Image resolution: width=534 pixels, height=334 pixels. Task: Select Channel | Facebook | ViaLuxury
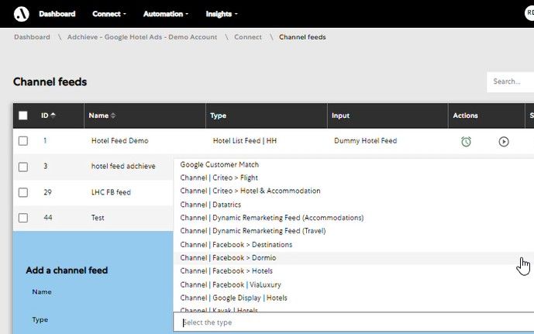pos(230,284)
